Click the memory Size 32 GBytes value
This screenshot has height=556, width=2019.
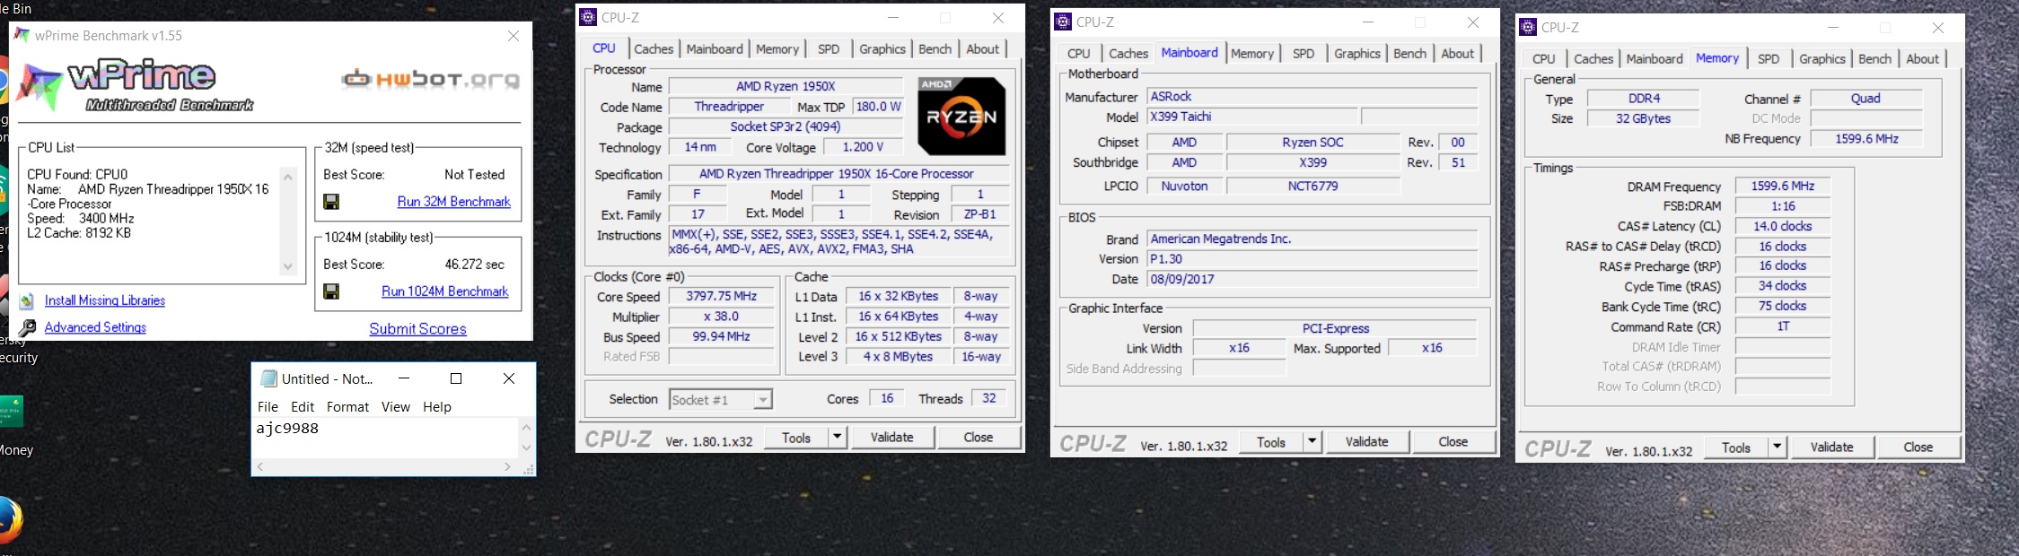pyautogui.click(x=1644, y=118)
